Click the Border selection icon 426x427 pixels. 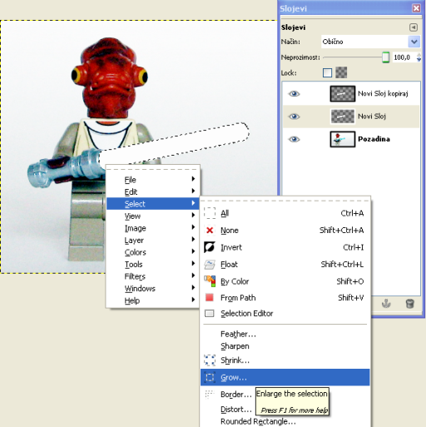point(210,394)
